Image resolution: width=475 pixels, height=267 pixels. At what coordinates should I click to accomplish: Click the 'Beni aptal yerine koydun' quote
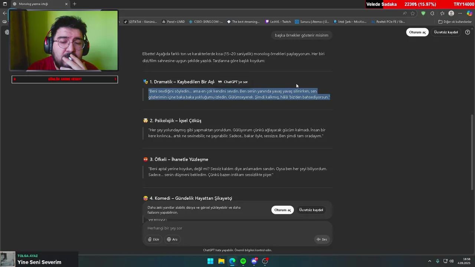click(x=237, y=172)
